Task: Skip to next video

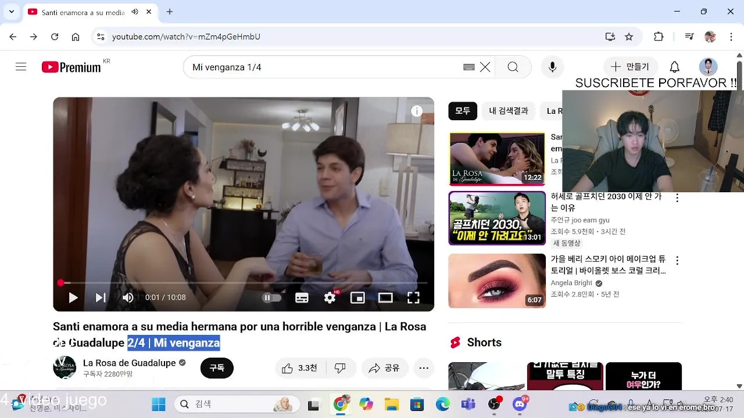Action: coord(101,298)
